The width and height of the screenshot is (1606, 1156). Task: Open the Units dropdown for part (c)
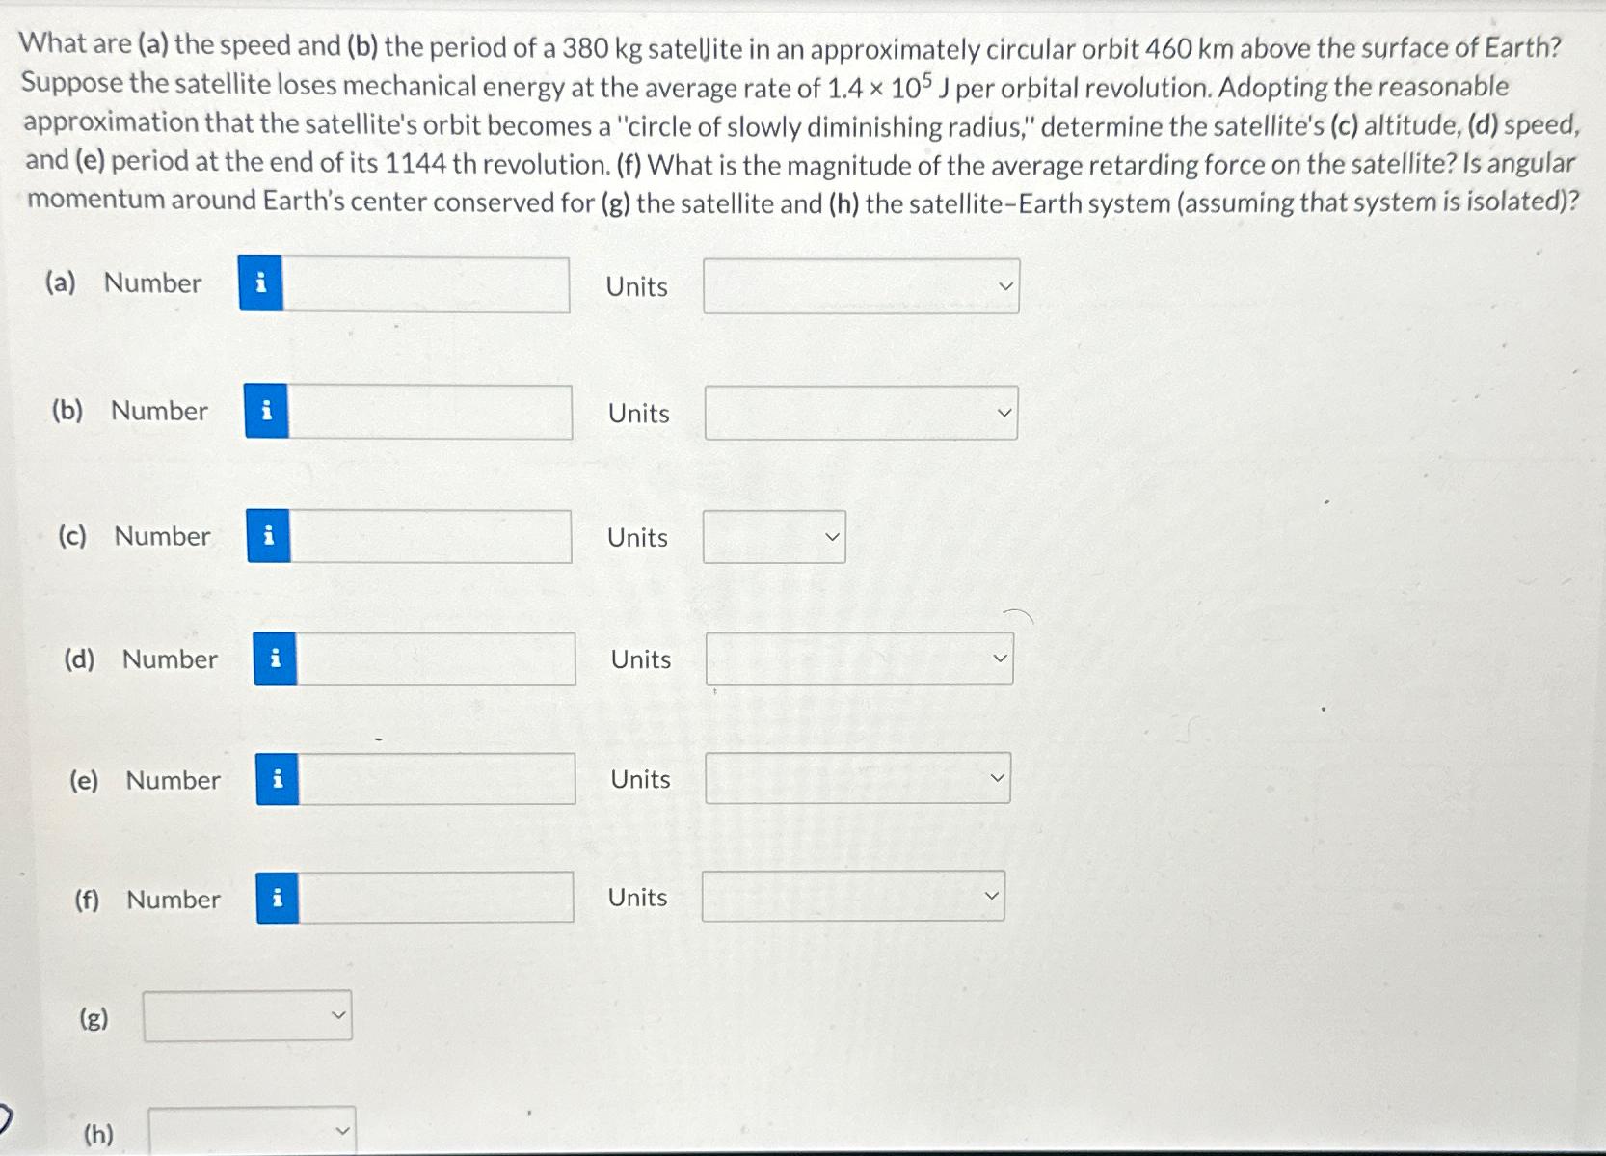coord(772,537)
